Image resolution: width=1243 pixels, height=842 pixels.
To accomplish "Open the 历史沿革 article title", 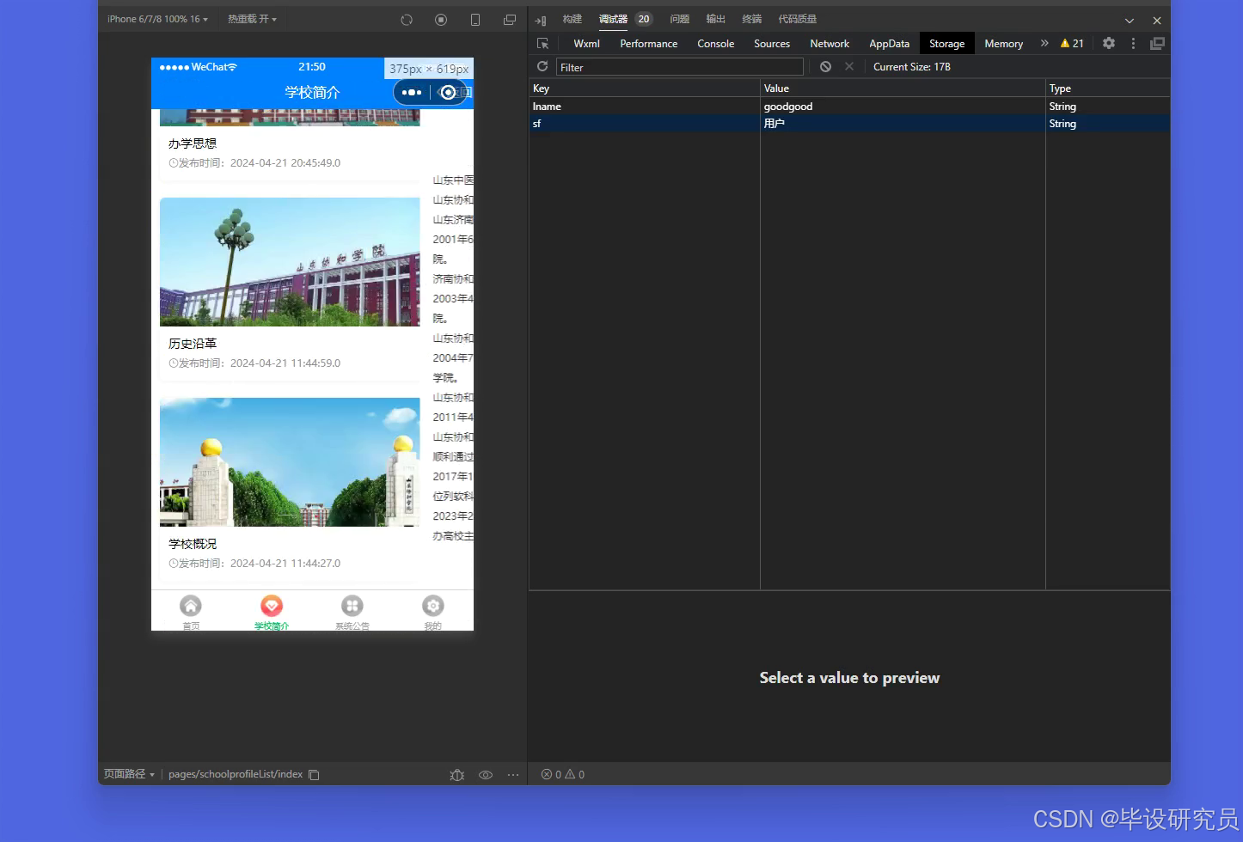I will coord(193,344).
